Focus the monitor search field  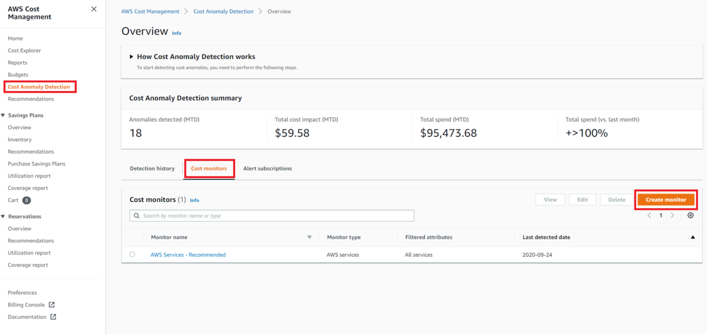click(272, 216)
